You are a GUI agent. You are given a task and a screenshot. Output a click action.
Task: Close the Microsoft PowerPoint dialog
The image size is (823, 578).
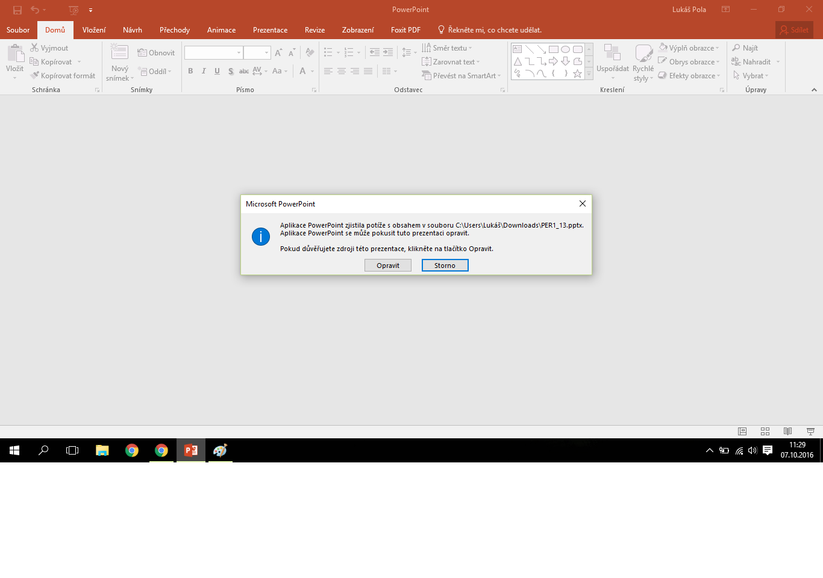pyautogui.click(x=583, y=204)
